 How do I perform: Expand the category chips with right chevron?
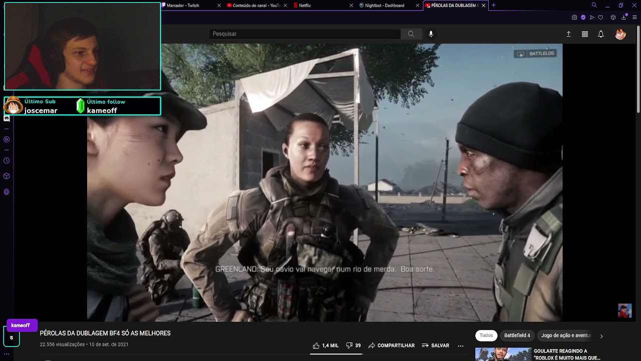pyautogui.click(x=601, y=336)
